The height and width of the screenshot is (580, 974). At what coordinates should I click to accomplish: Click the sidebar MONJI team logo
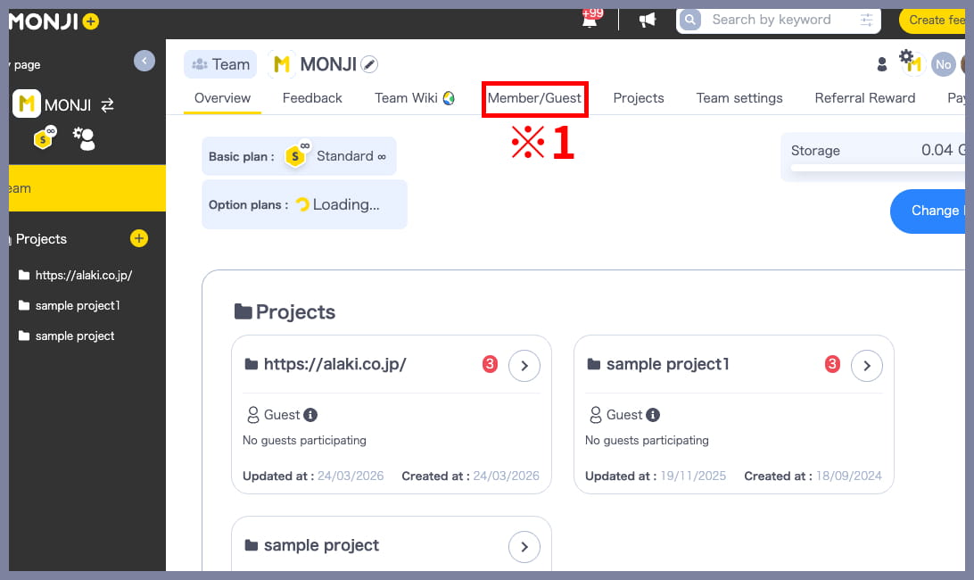pos(26,104)
